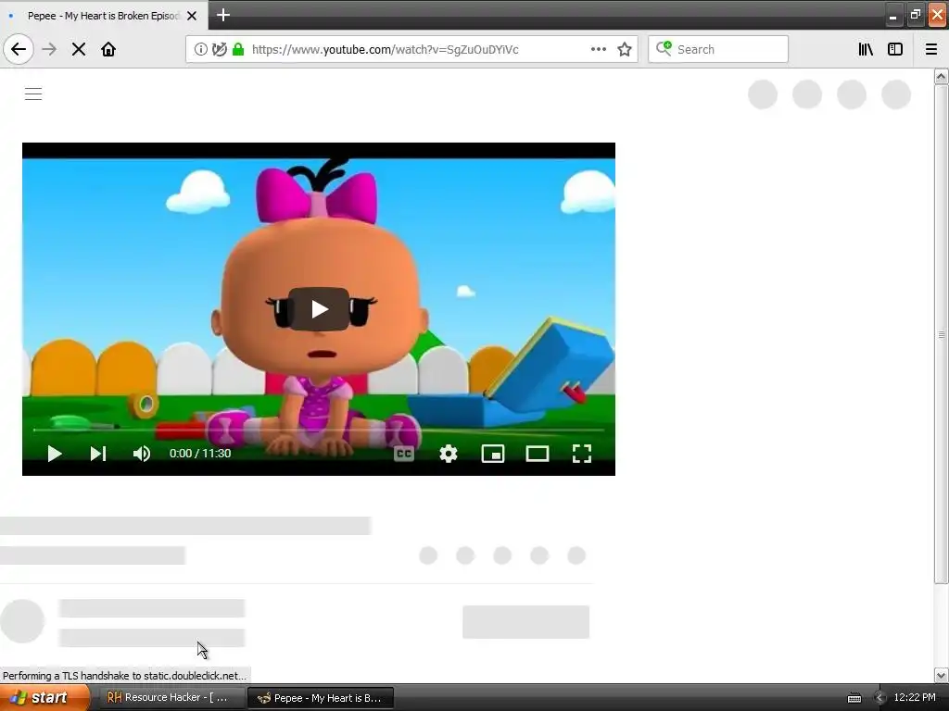Image resolution: width=949 pixels, height=711 pixels.
Task: Click the scrollbar down arrow
Action: tap(941, 675)
